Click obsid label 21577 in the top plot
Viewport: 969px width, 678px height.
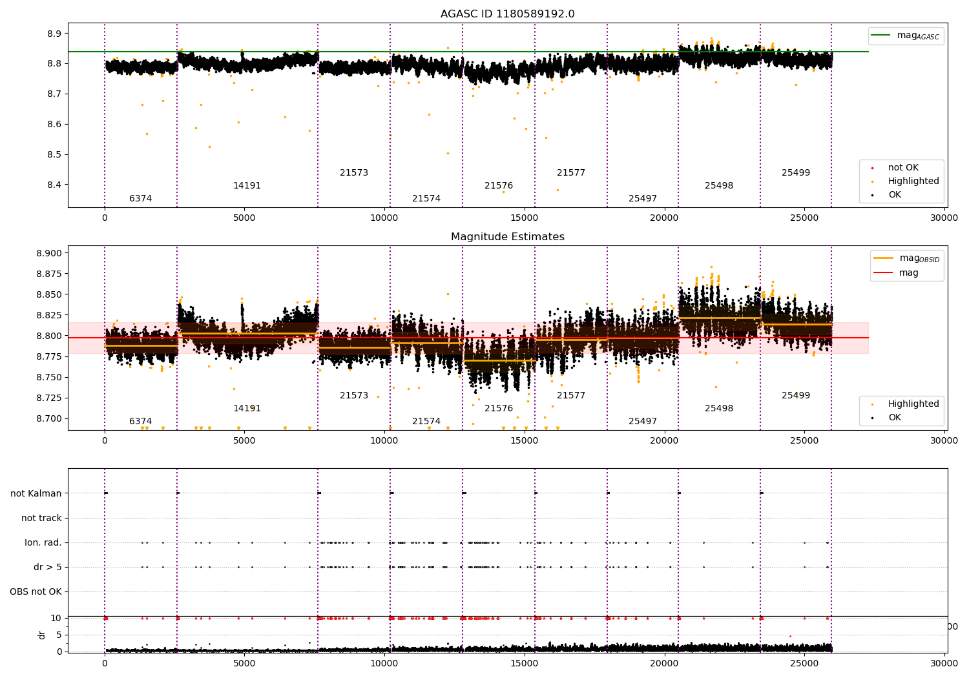click(x=571, y=173)
